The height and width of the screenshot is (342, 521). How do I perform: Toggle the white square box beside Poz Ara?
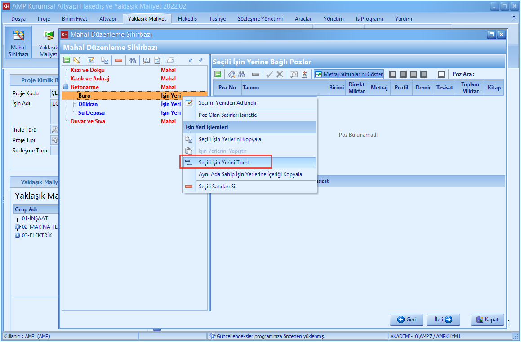coord(441,74)
